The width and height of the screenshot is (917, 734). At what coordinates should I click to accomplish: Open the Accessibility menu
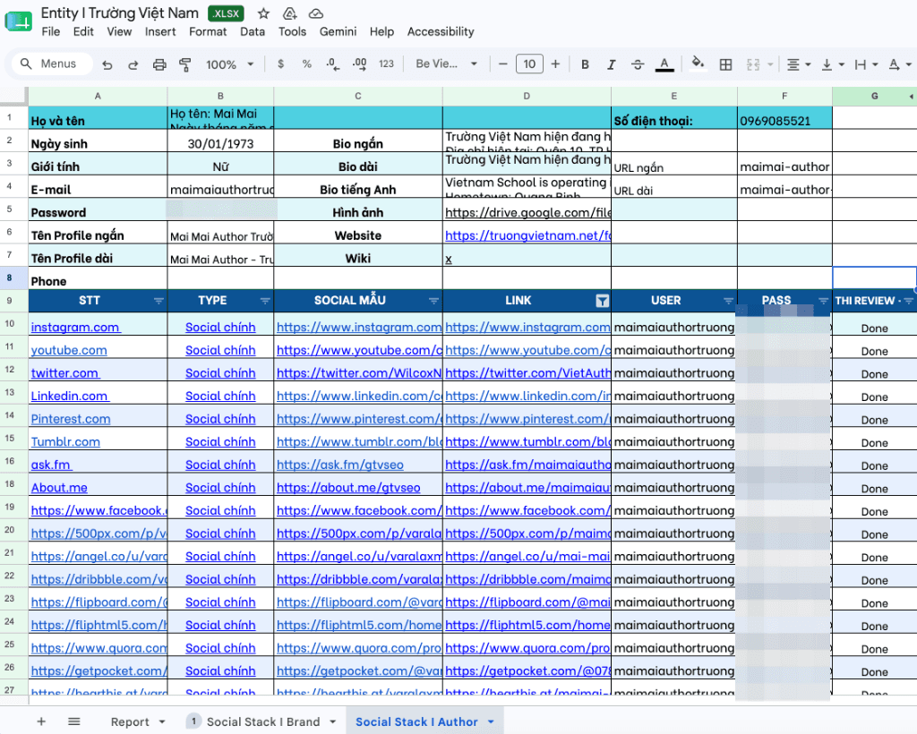441,31
